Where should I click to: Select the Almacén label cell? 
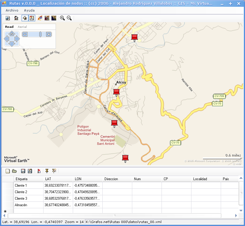click(28, 205)
